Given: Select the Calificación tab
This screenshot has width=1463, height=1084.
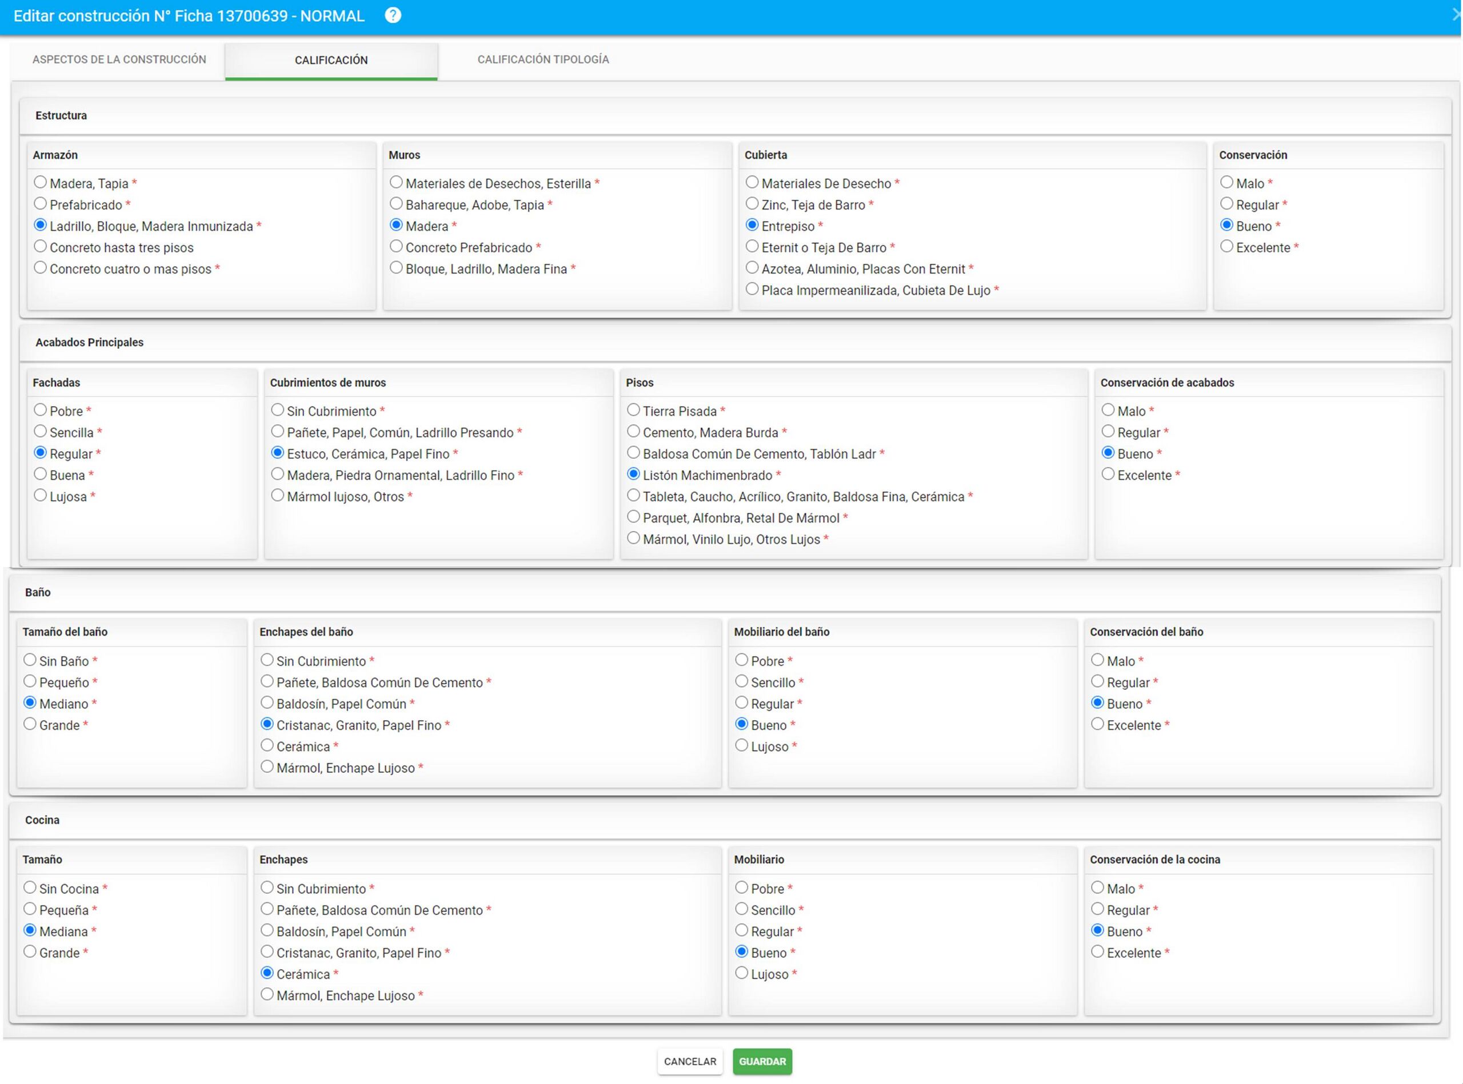Looking at the screenshot, I should click(331, 61).
